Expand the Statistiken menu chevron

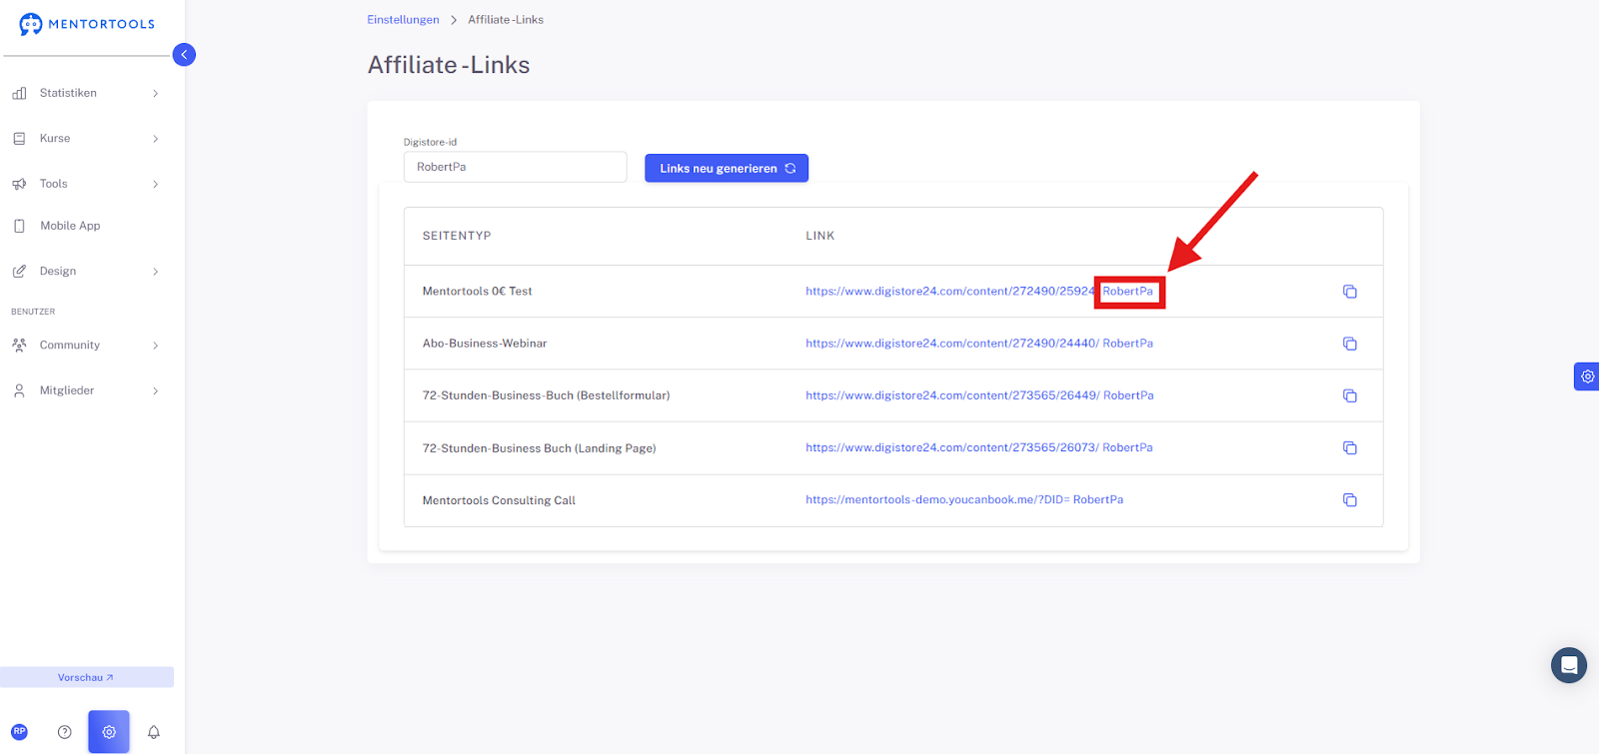pyautogui.click(x=155, y=94)
